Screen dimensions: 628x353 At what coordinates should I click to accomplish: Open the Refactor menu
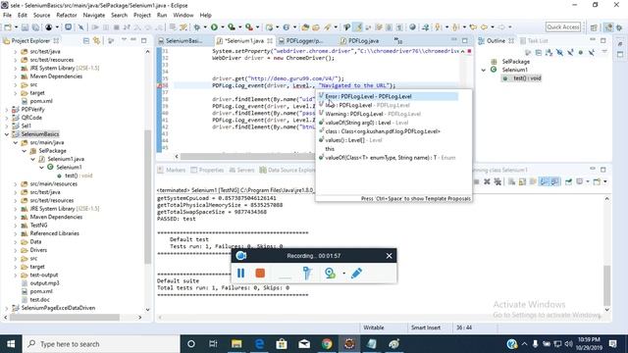(x=67, y=15)
